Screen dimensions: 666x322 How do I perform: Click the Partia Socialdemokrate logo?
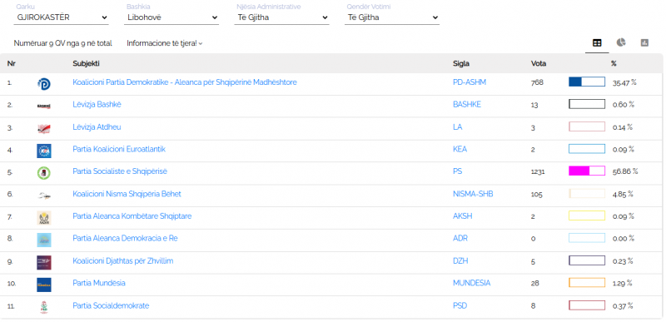click(44, 307)
